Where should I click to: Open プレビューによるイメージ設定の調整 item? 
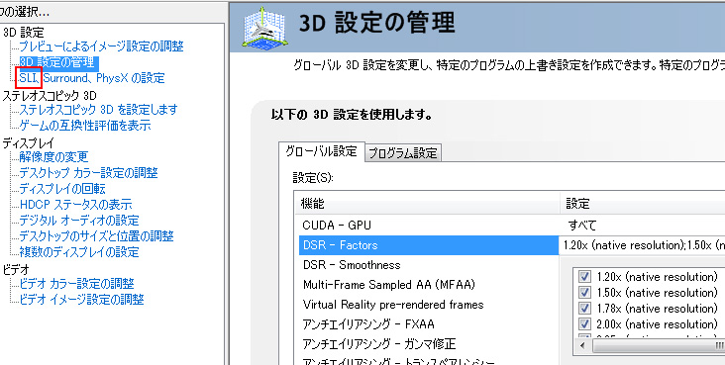click(x=101, y=46)
